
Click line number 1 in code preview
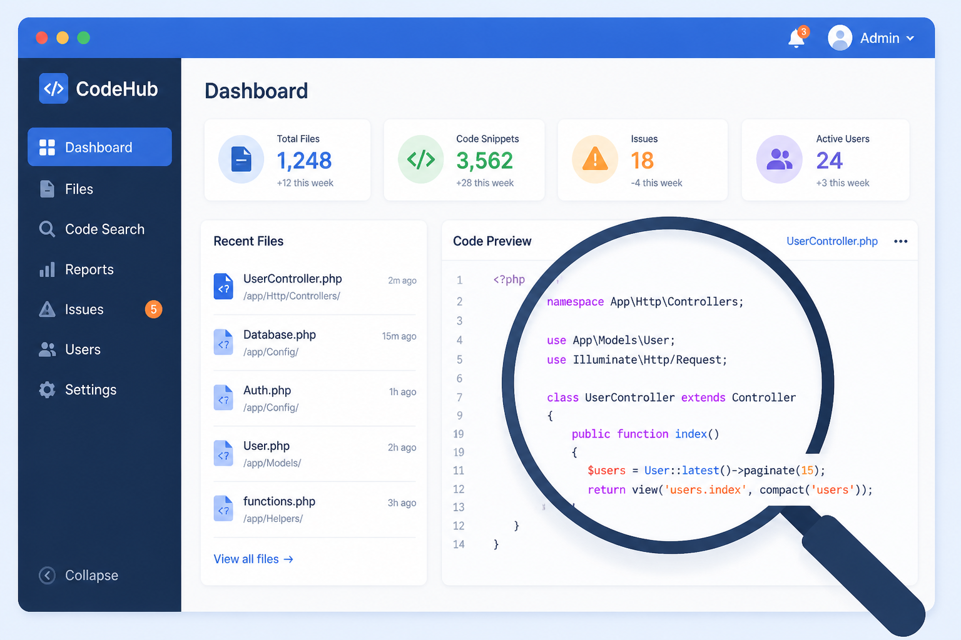460,280
